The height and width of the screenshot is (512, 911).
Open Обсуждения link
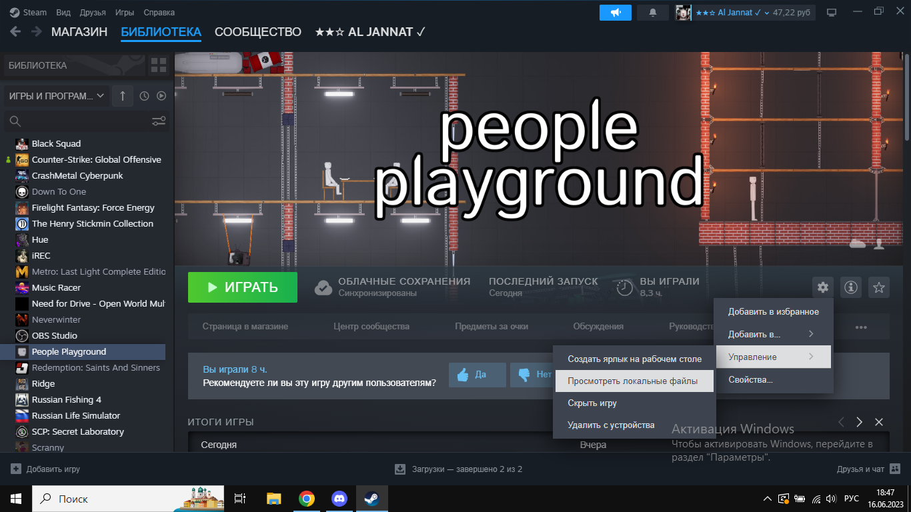point(598,327)
